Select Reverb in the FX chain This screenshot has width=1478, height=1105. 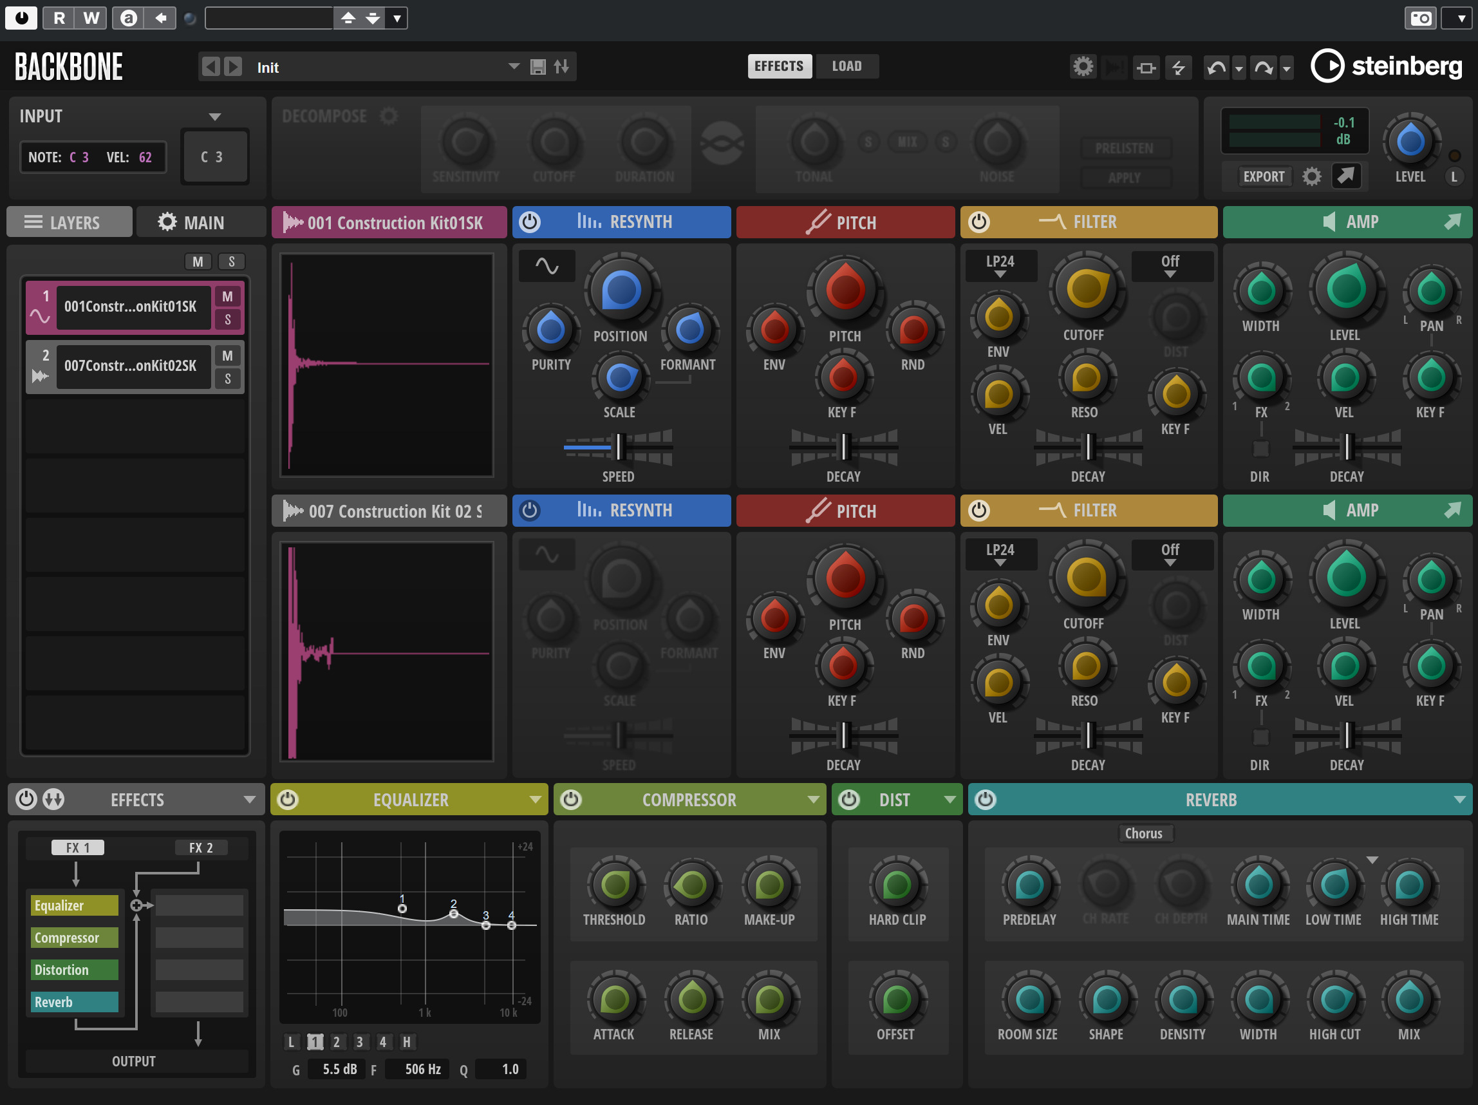click(x=74, y=1001)
